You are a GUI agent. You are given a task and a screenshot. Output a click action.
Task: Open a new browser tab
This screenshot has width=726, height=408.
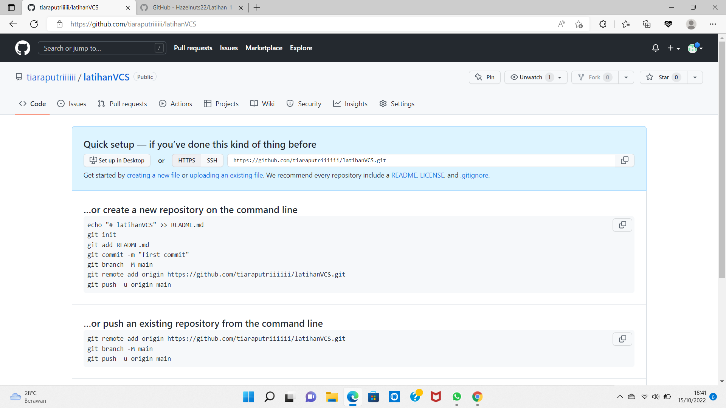click(x=257, y=8)
